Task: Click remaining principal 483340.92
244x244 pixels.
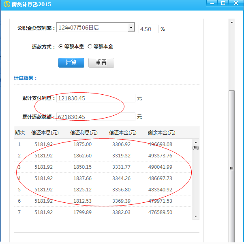Action: (x=160, y=189)
